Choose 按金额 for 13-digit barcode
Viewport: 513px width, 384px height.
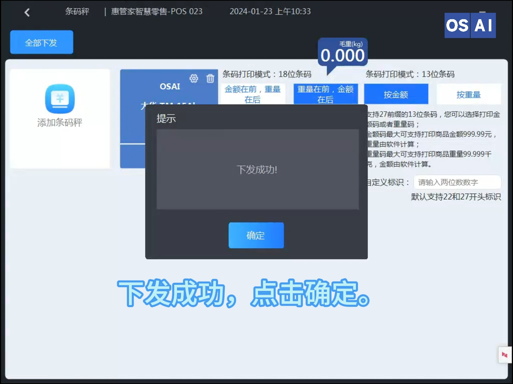coord(396,94)
